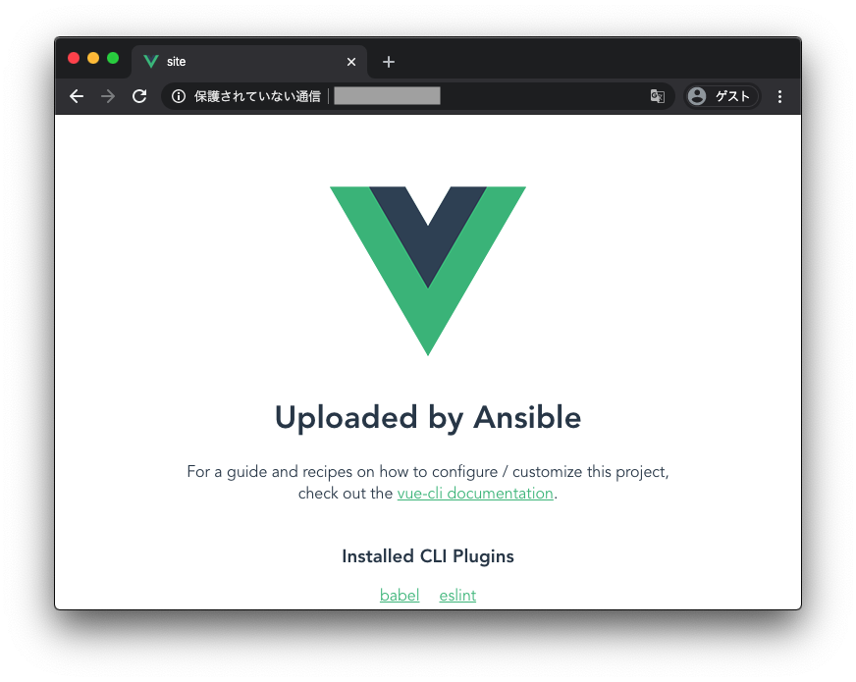Click the forward navigation arrow

click(x=108, y=96)
